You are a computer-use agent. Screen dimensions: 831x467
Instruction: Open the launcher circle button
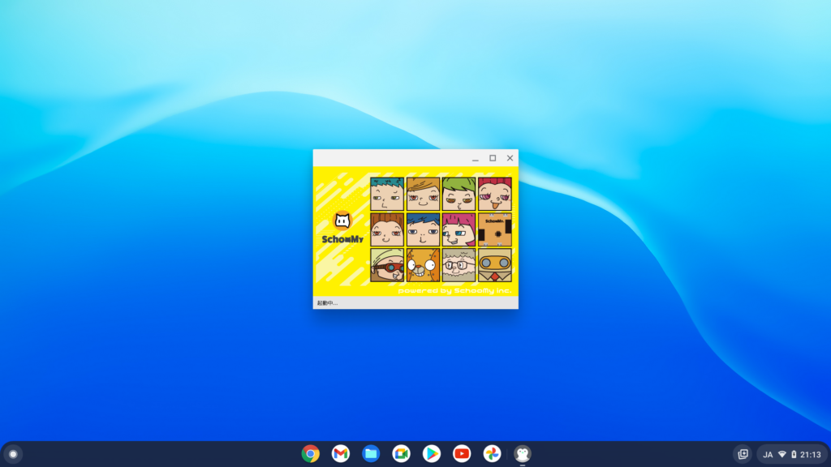(13, 454)
